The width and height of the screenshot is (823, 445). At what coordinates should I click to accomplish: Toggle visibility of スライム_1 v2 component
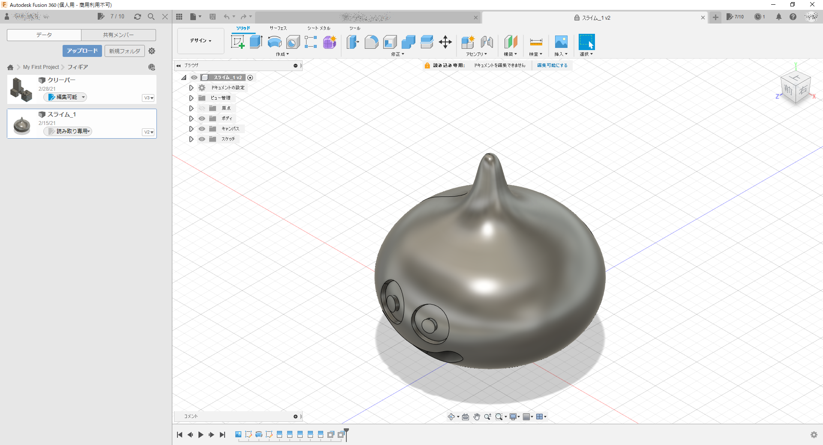click(x=194, y=77)
